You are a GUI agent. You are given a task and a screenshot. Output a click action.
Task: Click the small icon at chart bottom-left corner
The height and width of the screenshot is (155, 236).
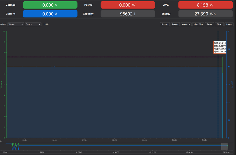pos(1,141)
